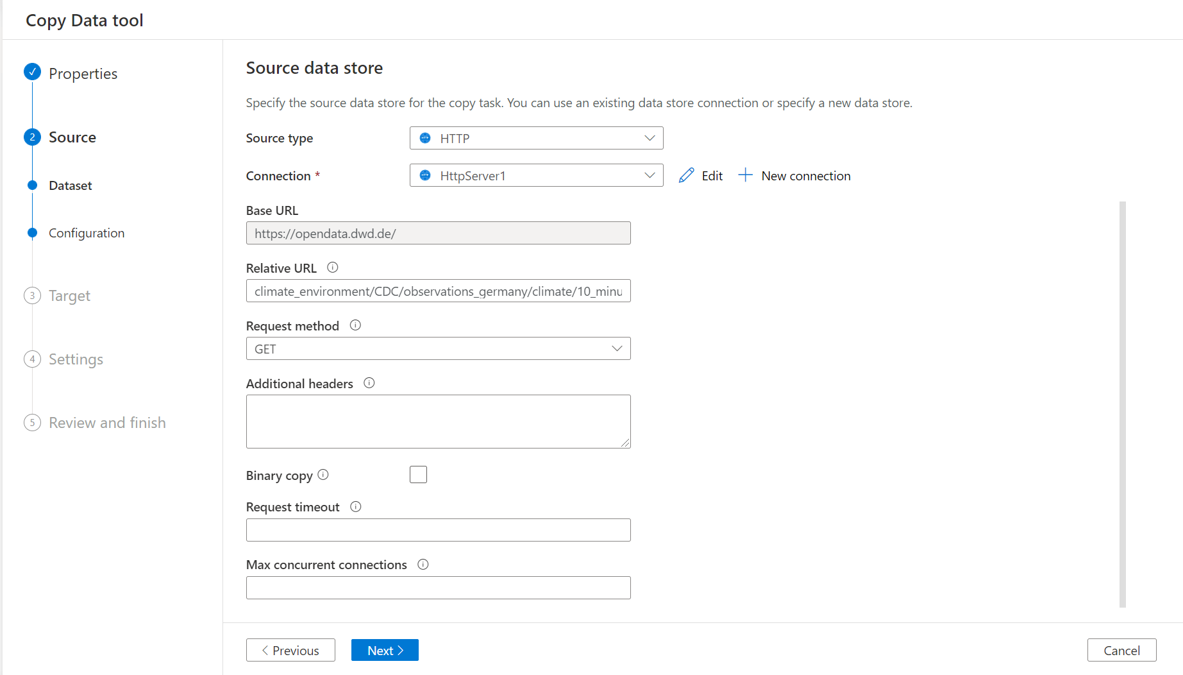Click the globe icon beside HttpServer1
The width and height of the screenshot is (1183, 675).
(x=425, y=175)
